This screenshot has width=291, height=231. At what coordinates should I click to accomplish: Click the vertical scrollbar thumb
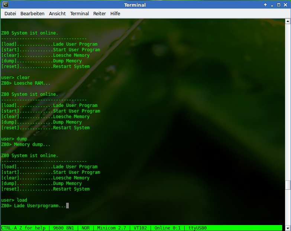tap(288, 185)
